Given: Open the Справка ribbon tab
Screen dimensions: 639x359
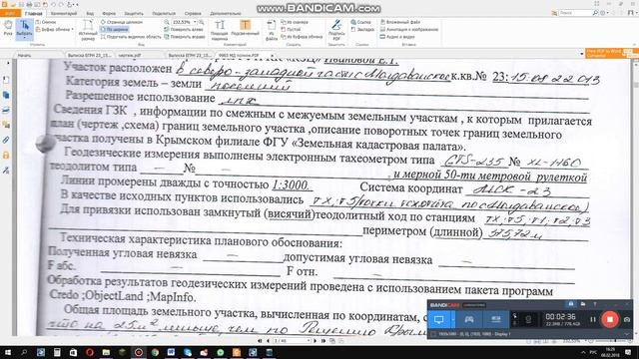Looking at the screenshot, I should pos(193,13).
